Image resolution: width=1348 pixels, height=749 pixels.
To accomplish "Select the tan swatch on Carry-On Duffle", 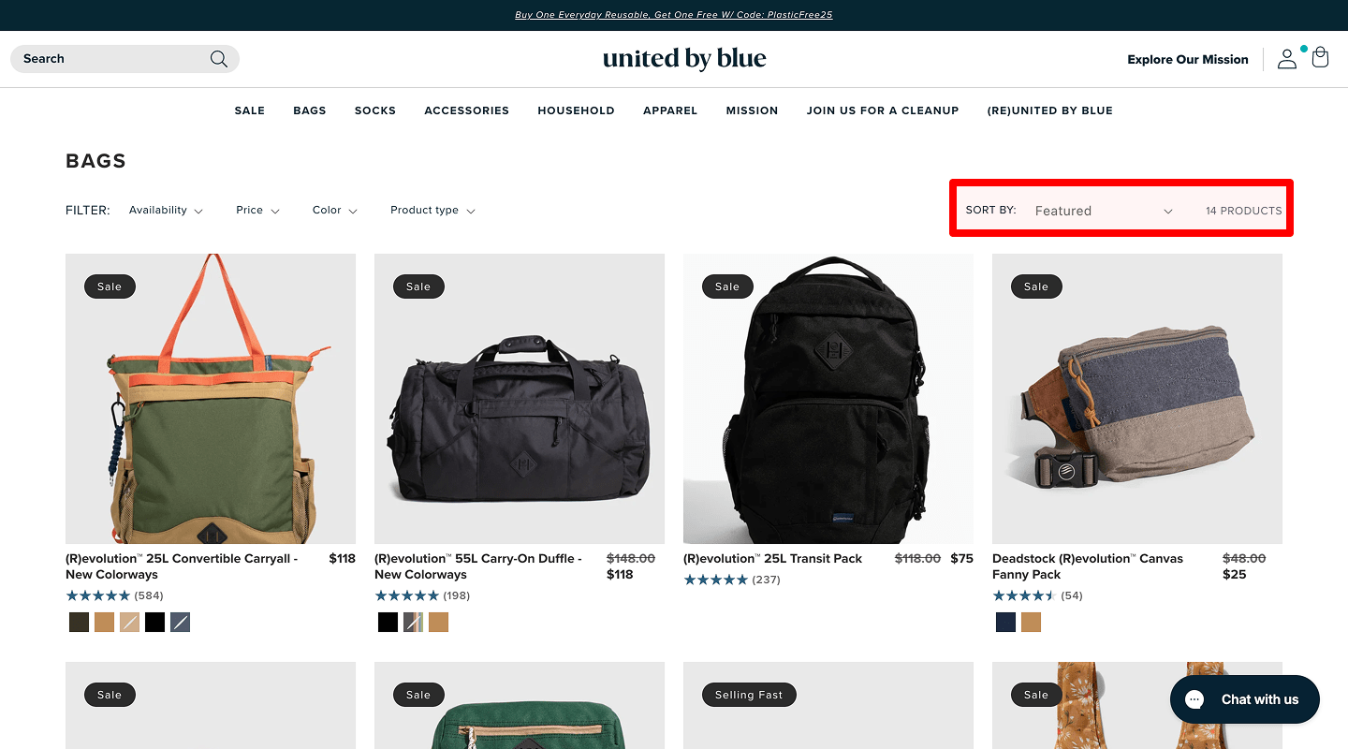I will coord(438,622).
